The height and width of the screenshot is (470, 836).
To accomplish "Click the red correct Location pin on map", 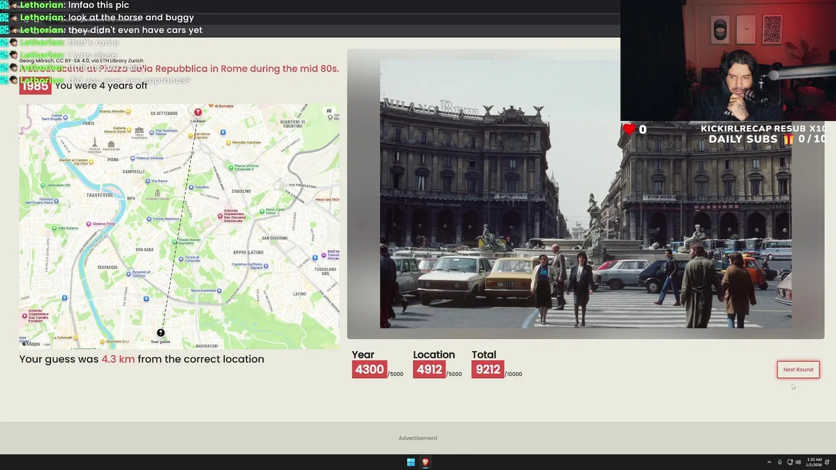I will point(198,112).
